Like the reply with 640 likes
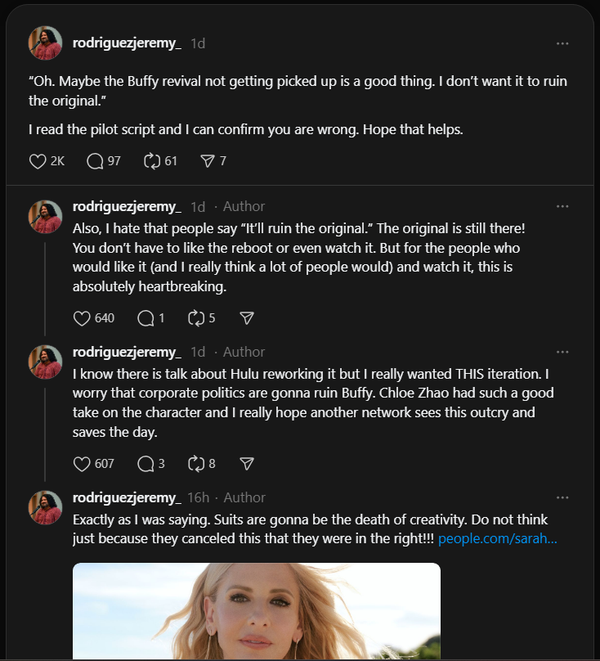This screenshot has height=661, width=600. coord(82,318)
